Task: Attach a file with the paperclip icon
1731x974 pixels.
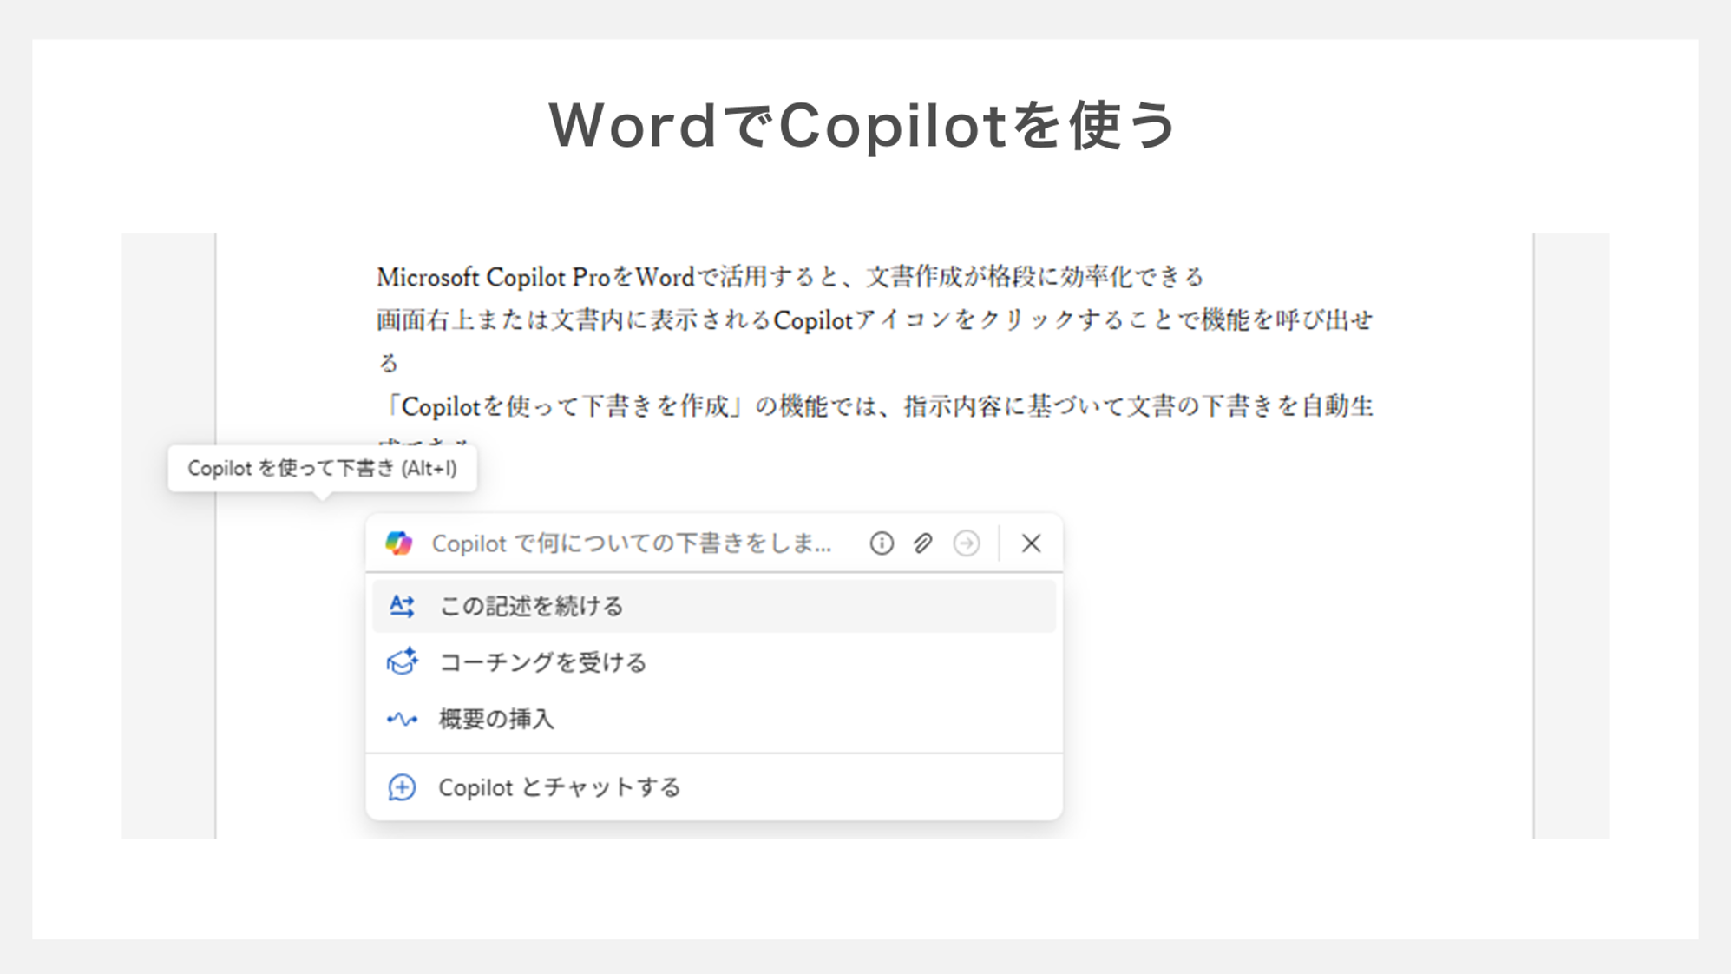Action: pyautogui.click(x=923, y=543)
